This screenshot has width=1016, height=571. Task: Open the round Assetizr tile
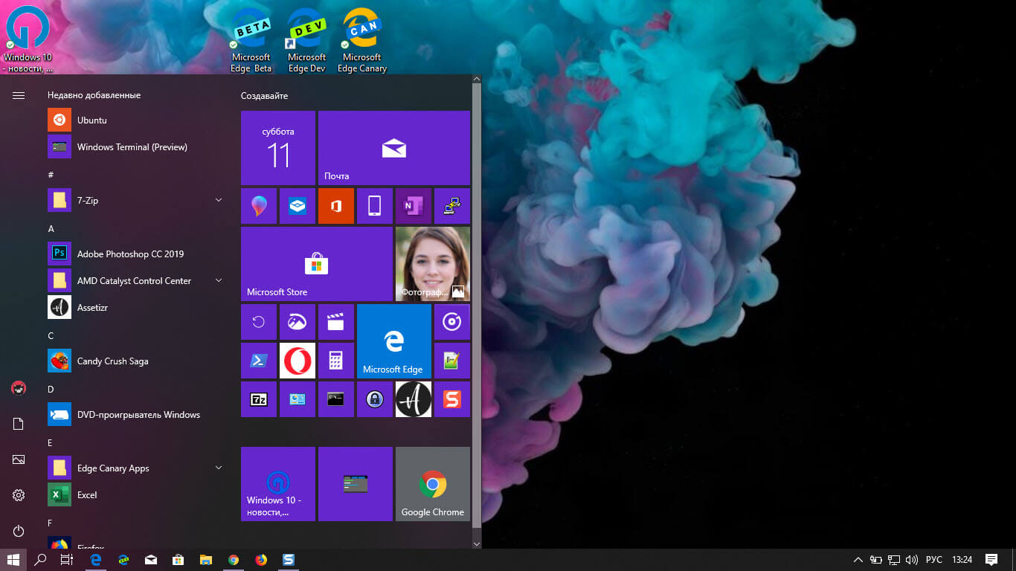tap(414, 399)
